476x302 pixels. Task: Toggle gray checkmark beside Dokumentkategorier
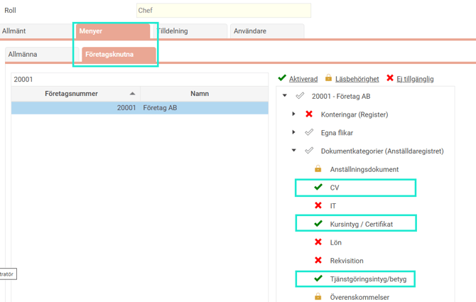point(309,151)
